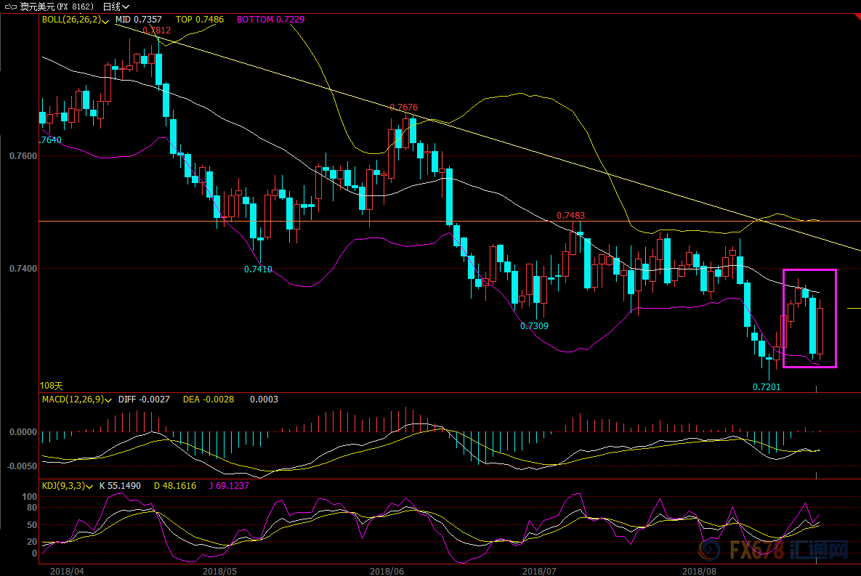Select the J 69.1237 reading
The image size is (861, 576).
click(229, 486)
